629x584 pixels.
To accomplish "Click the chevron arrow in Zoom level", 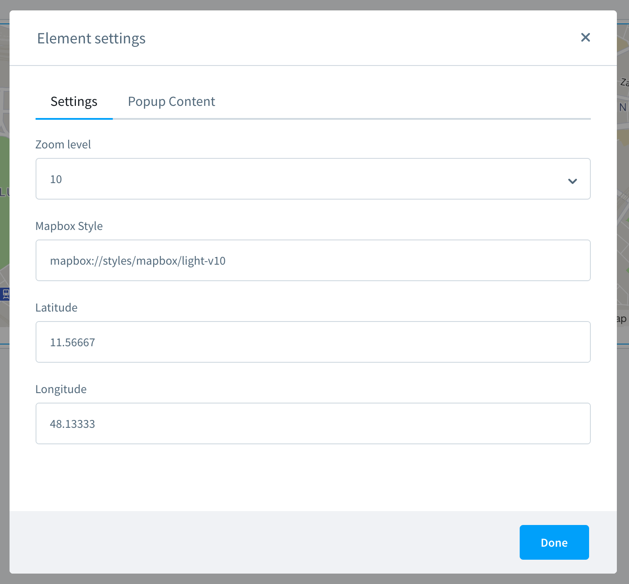I will coord(572,181).
